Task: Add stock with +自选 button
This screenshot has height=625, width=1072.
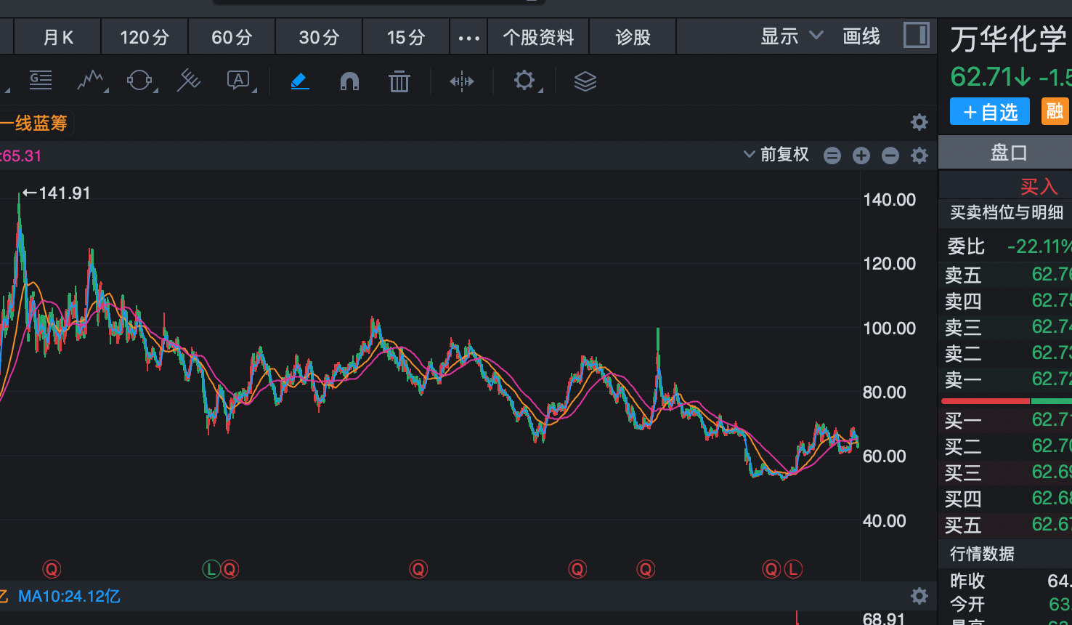Action: (990, 112)
